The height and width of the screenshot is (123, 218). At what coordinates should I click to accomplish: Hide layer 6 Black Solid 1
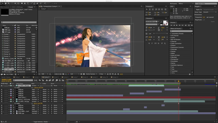2,98
